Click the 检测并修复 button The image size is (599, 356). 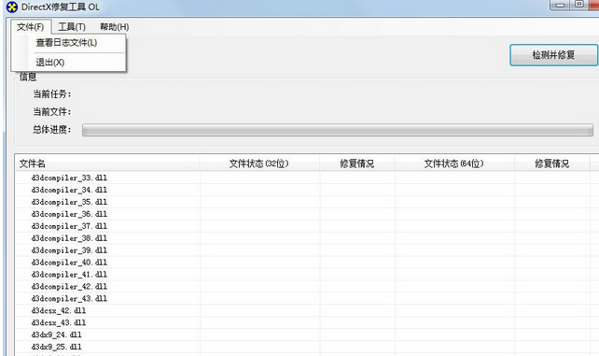(553, 55)
